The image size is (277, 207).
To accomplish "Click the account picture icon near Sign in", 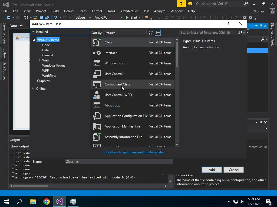I will coord(272,11).
